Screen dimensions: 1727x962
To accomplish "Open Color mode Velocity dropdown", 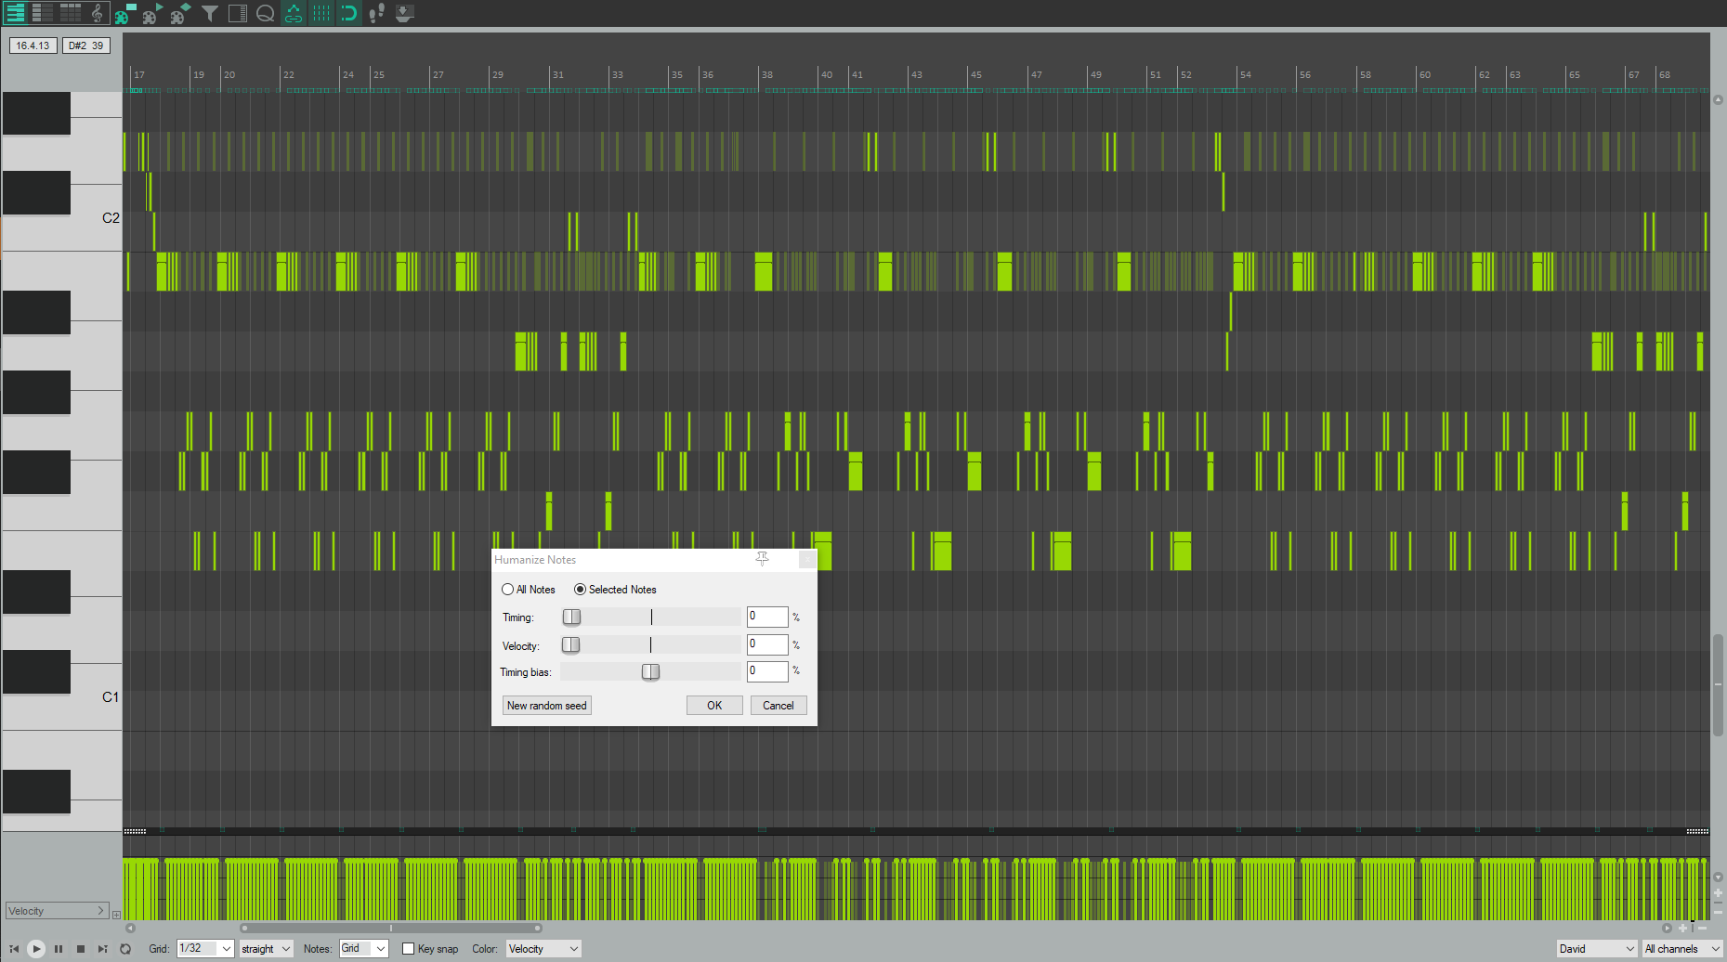I will click(543, 949).
